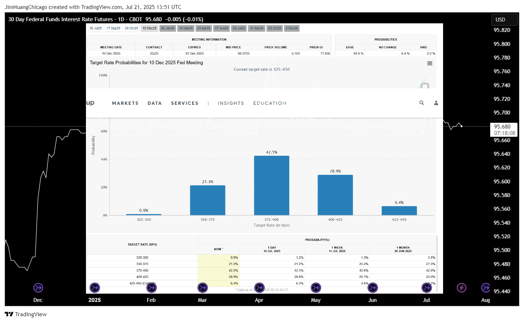524x322 pixels.
Task: Click the MID PRICE value 96.0725
Action: tap(243, 53)
